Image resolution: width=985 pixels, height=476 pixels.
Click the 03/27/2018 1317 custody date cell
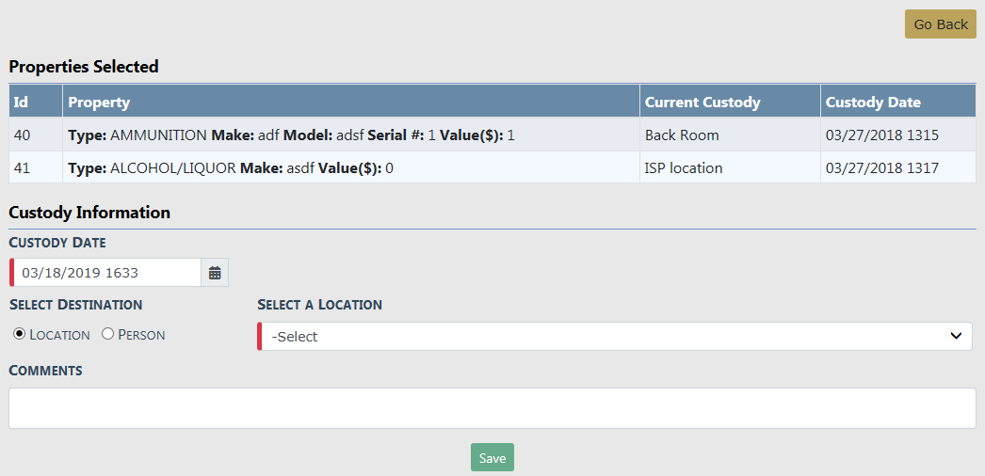pos(881,168)
